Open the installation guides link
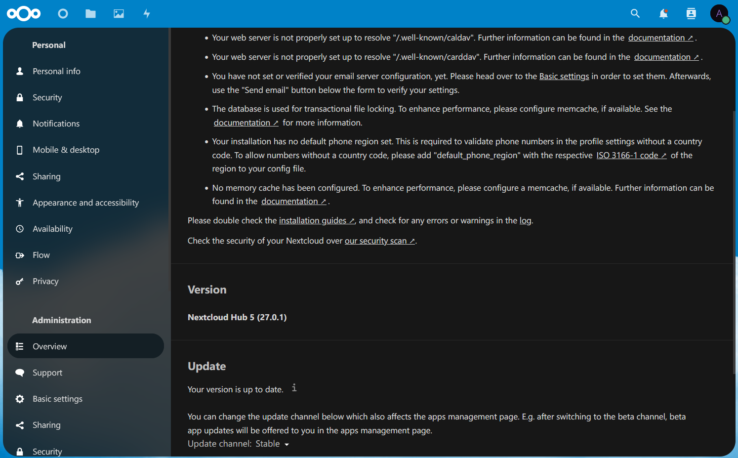The width and height of the screenshot is (738, 458). (x=317, y=220)
